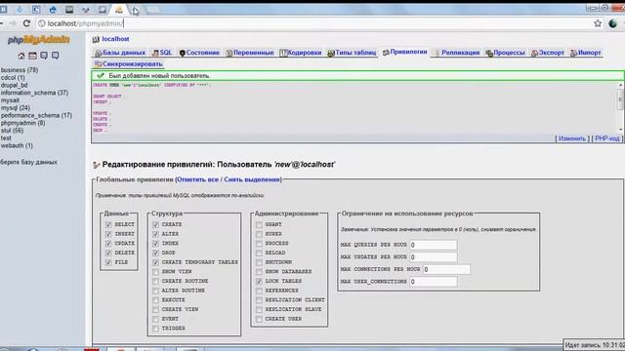
Task: Click the MAX UPDATES PER HOUR field
Action: pos(434,257)
